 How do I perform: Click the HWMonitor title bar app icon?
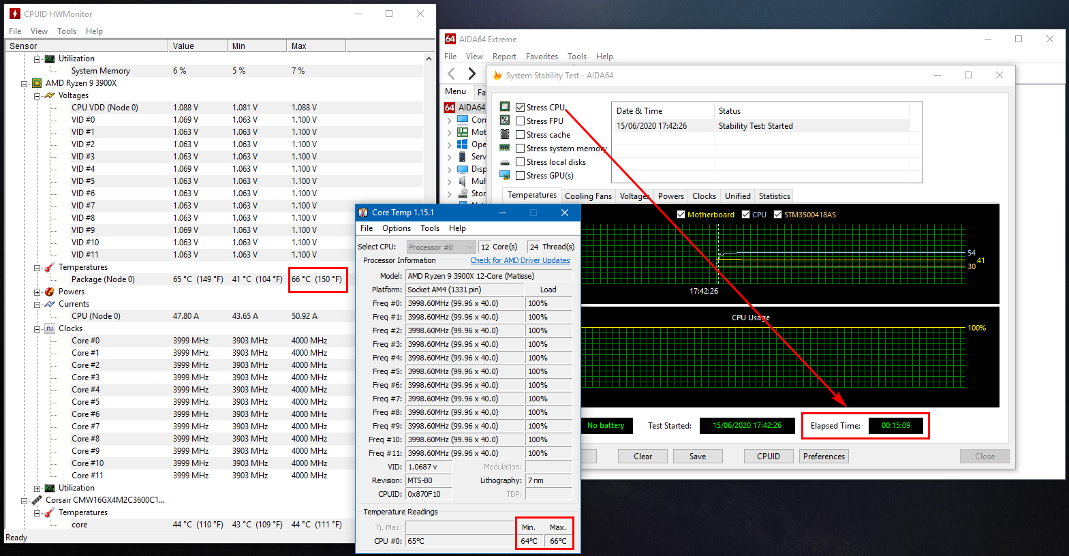(14, 14)
